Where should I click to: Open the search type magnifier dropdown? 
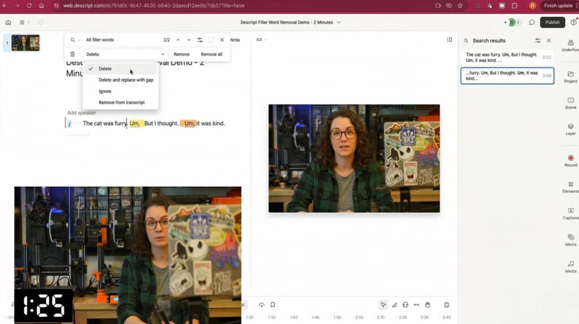point(75,40)
